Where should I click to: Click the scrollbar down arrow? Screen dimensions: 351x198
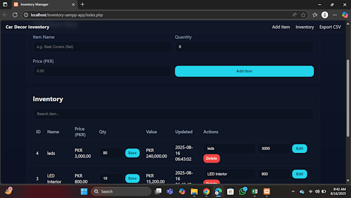click(347, 180)
